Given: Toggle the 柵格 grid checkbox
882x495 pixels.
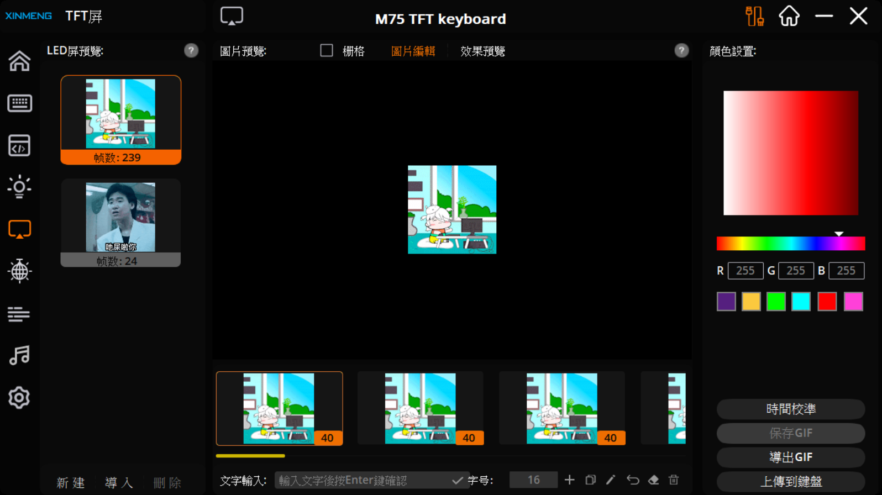Looking at the screenshot, I should click(x=327, y=51).
